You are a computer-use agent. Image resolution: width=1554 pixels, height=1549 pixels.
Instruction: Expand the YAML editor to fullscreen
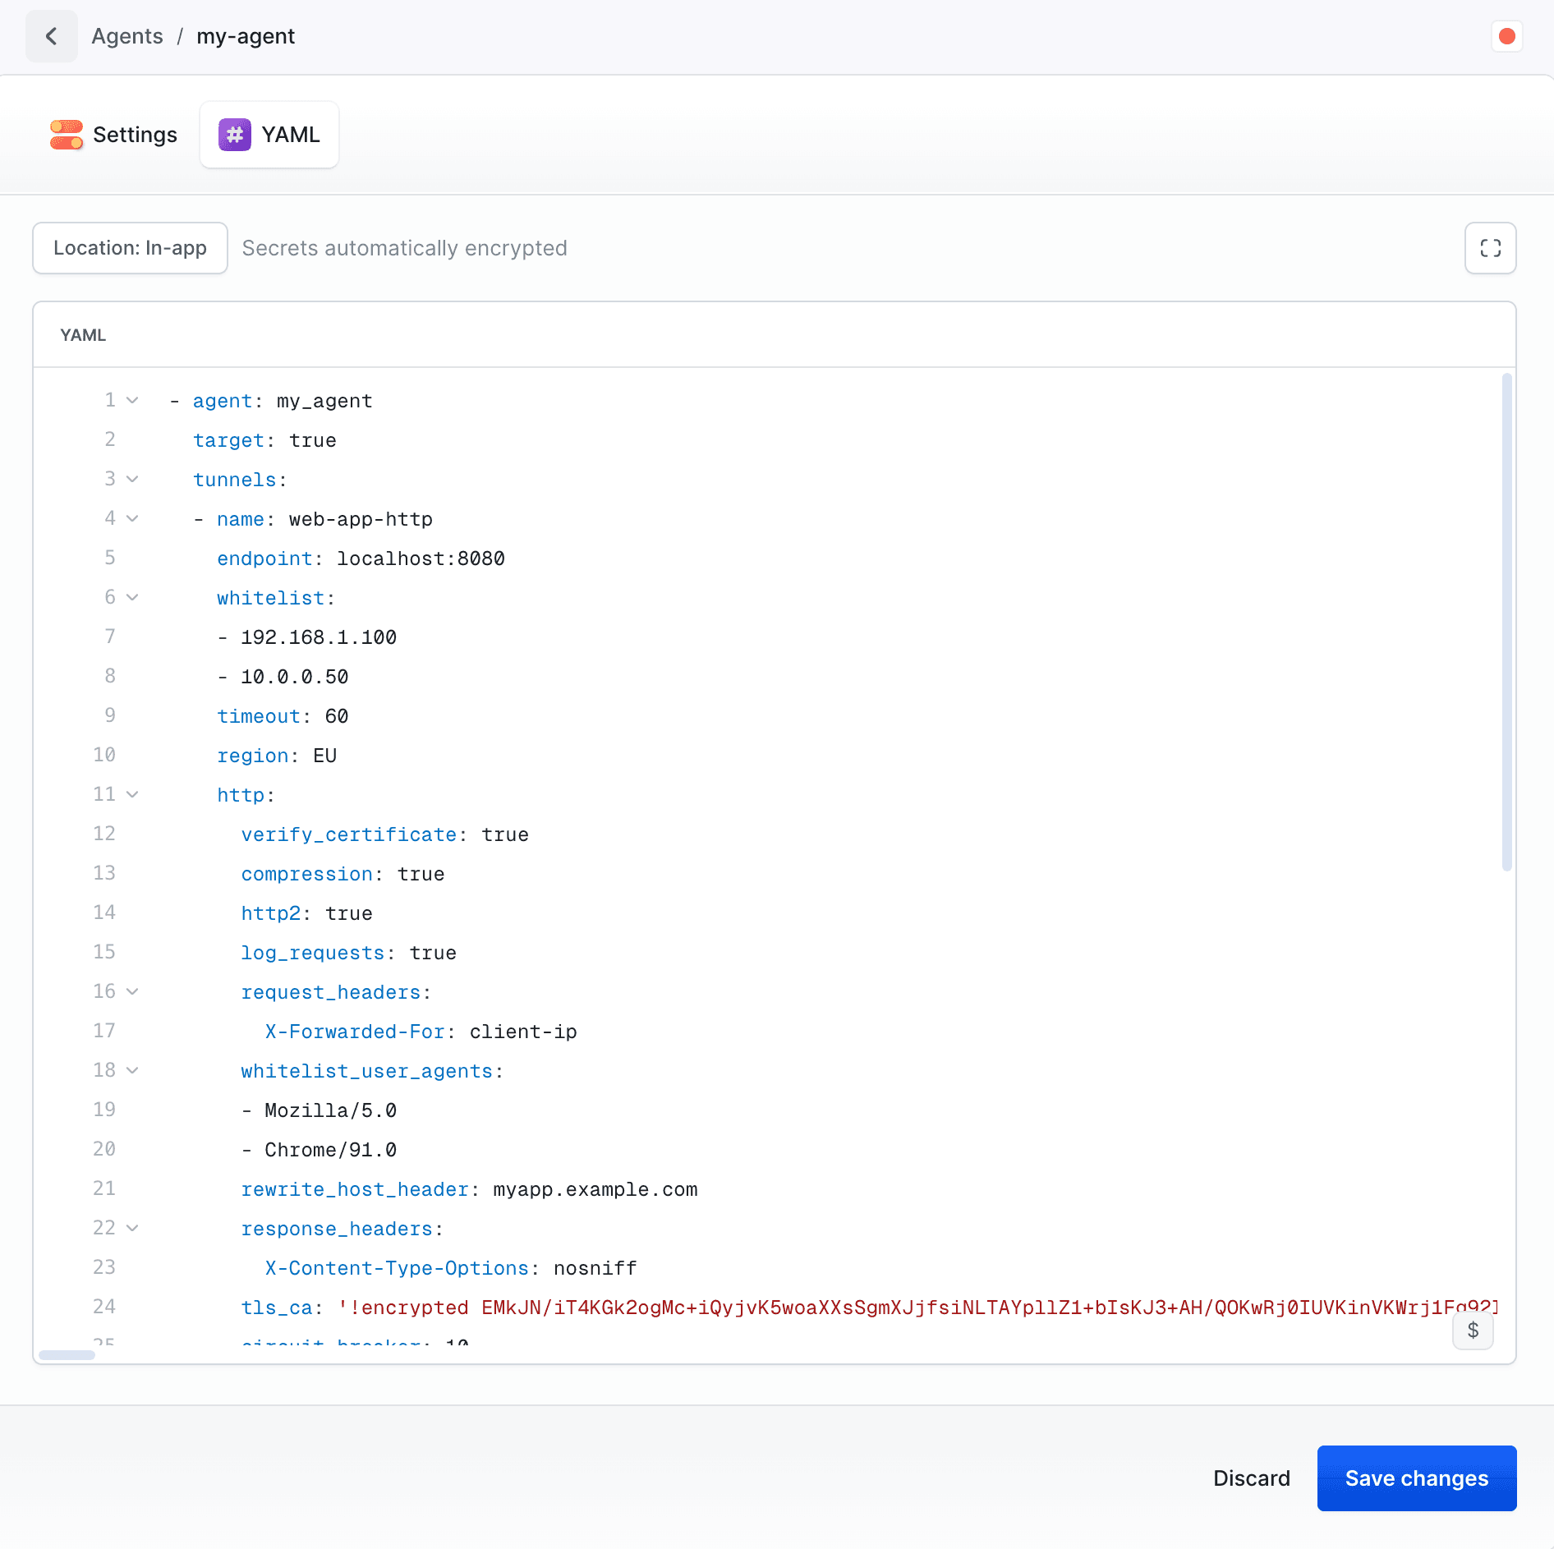pos(1490,248)
